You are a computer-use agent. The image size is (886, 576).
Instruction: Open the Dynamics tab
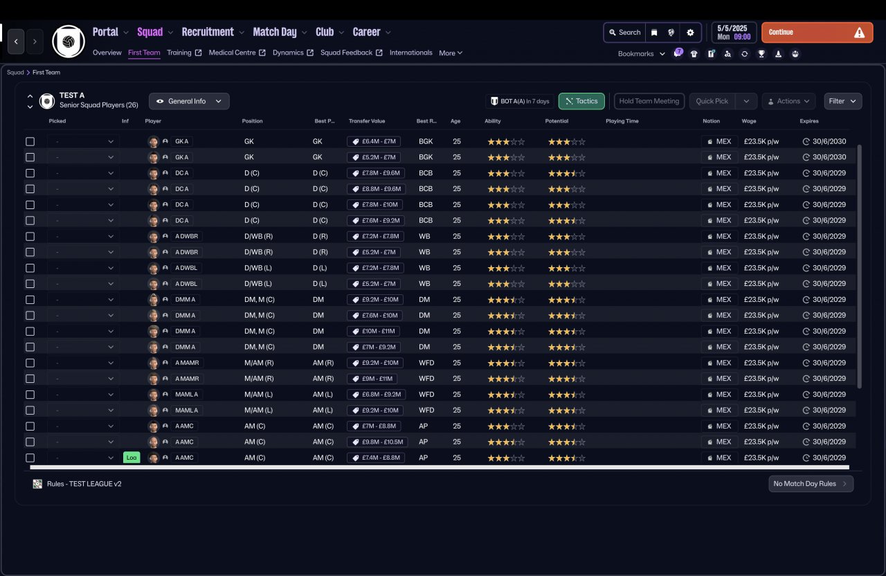coord(293,53)
